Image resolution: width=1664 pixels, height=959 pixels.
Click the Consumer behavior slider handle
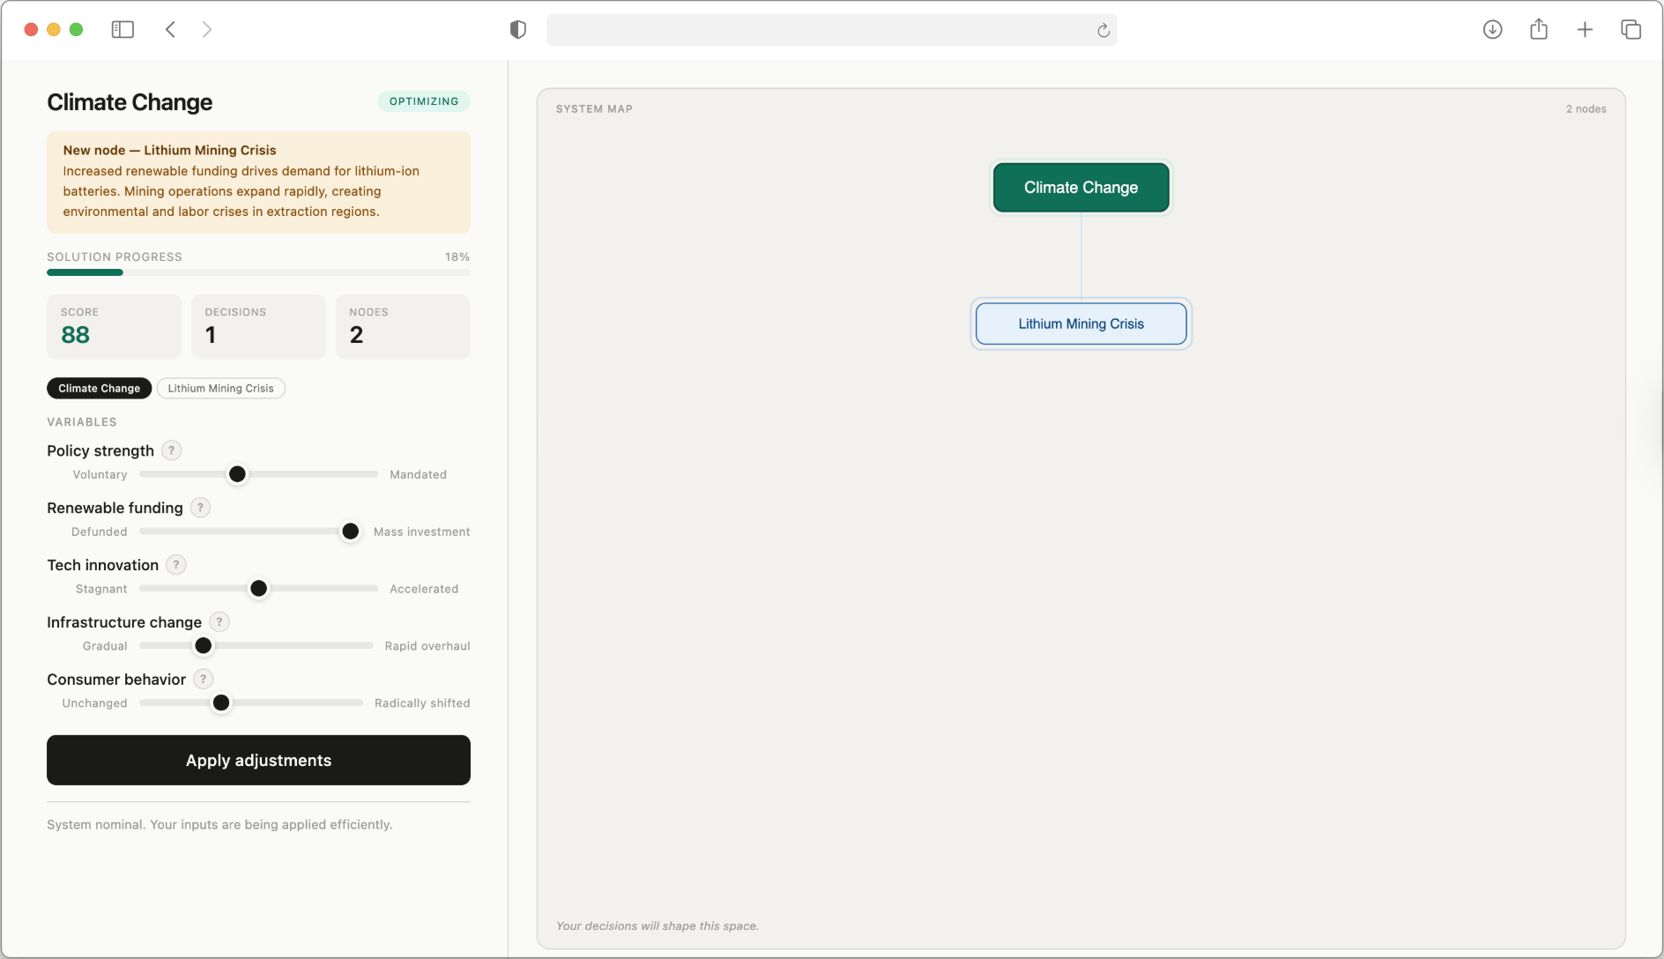click(x=221, y=703)
